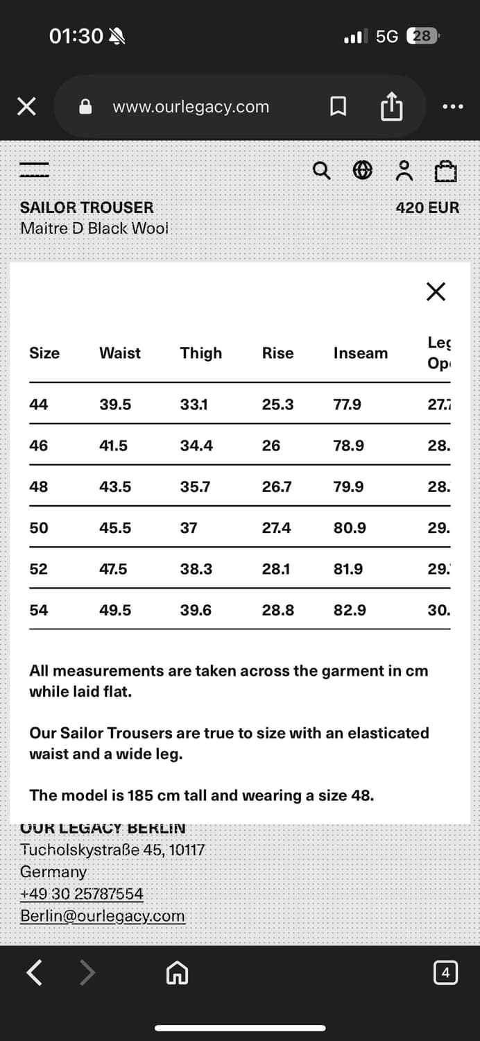
Task: Email Berlin@ourlegacy.com link
Action: [x=103, y=915]
